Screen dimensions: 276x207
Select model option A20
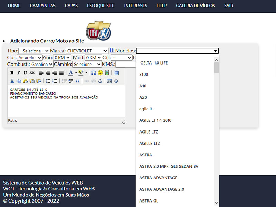tap(175, 97)
